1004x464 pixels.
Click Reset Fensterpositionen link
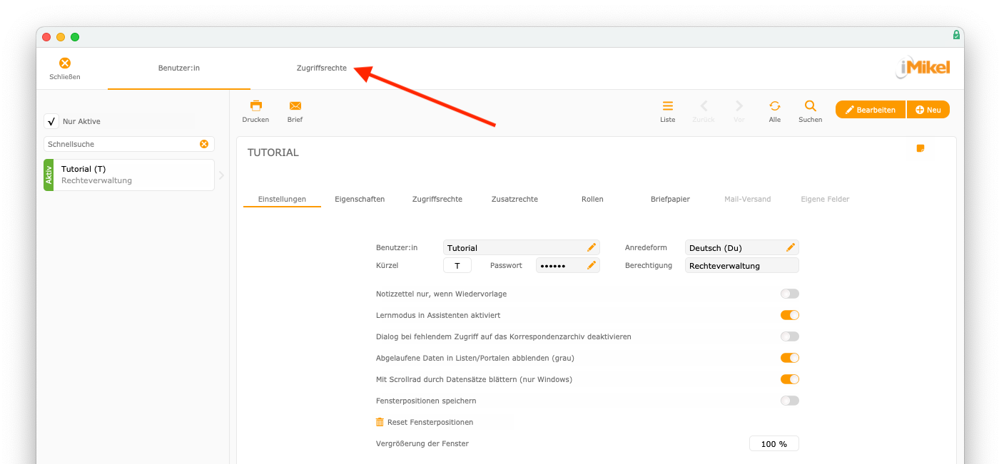[430, 422]
